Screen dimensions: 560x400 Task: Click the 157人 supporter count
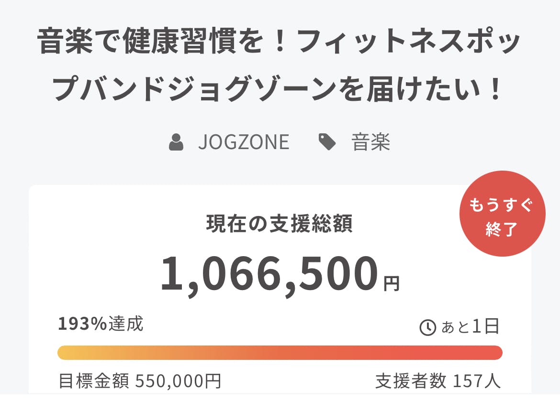[476, 382]
